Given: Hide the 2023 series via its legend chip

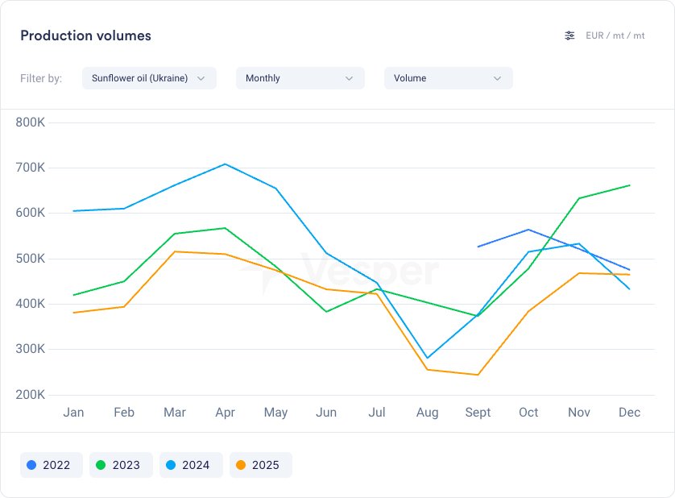Looking at the screenshot, I should click(121, 465).
